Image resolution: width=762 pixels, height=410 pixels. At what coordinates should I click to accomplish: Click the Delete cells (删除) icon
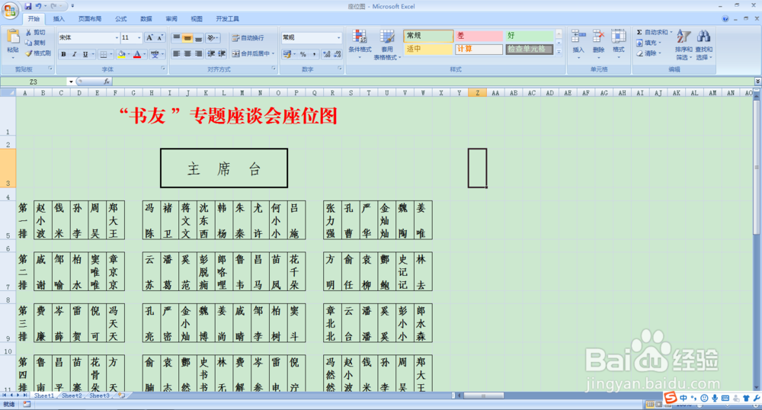(x=598, y=37)
